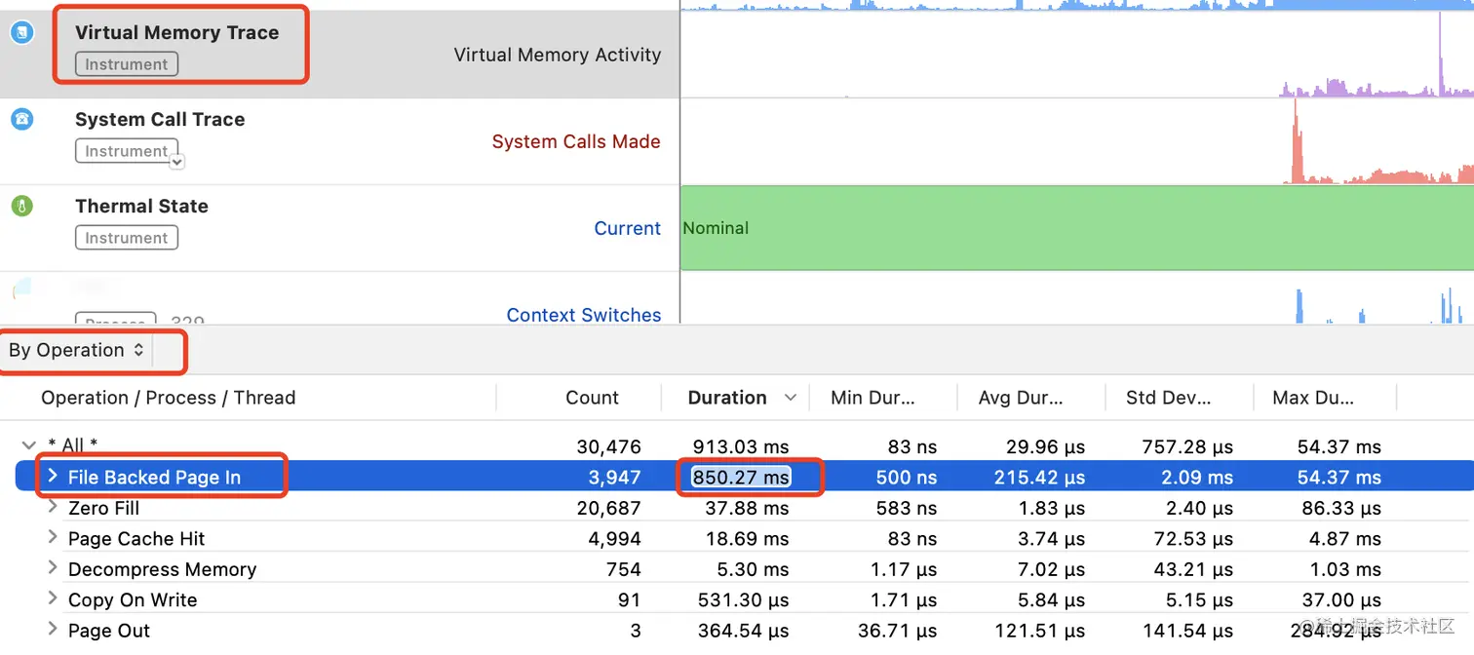Select the Copy On Write row
1474x655 pixels.
[x=133, y=600]
